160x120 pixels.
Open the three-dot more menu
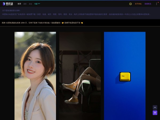click(x=157, y=4)
